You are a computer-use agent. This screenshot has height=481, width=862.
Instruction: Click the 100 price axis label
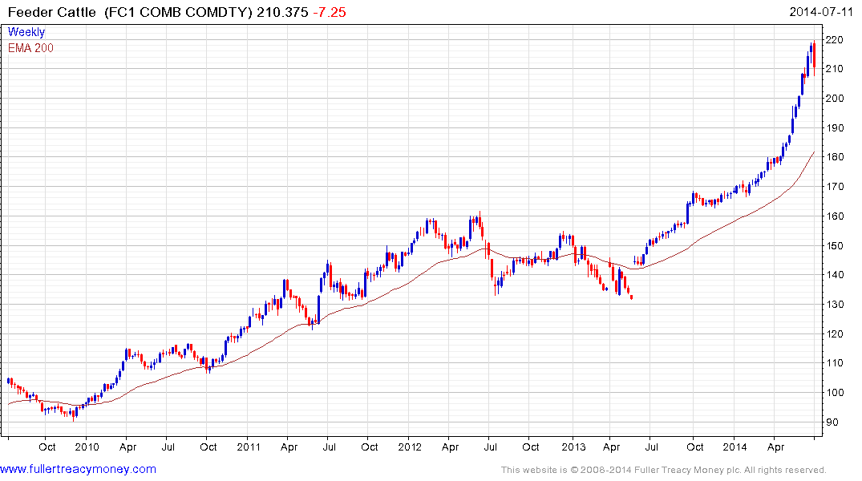point(834,393)
